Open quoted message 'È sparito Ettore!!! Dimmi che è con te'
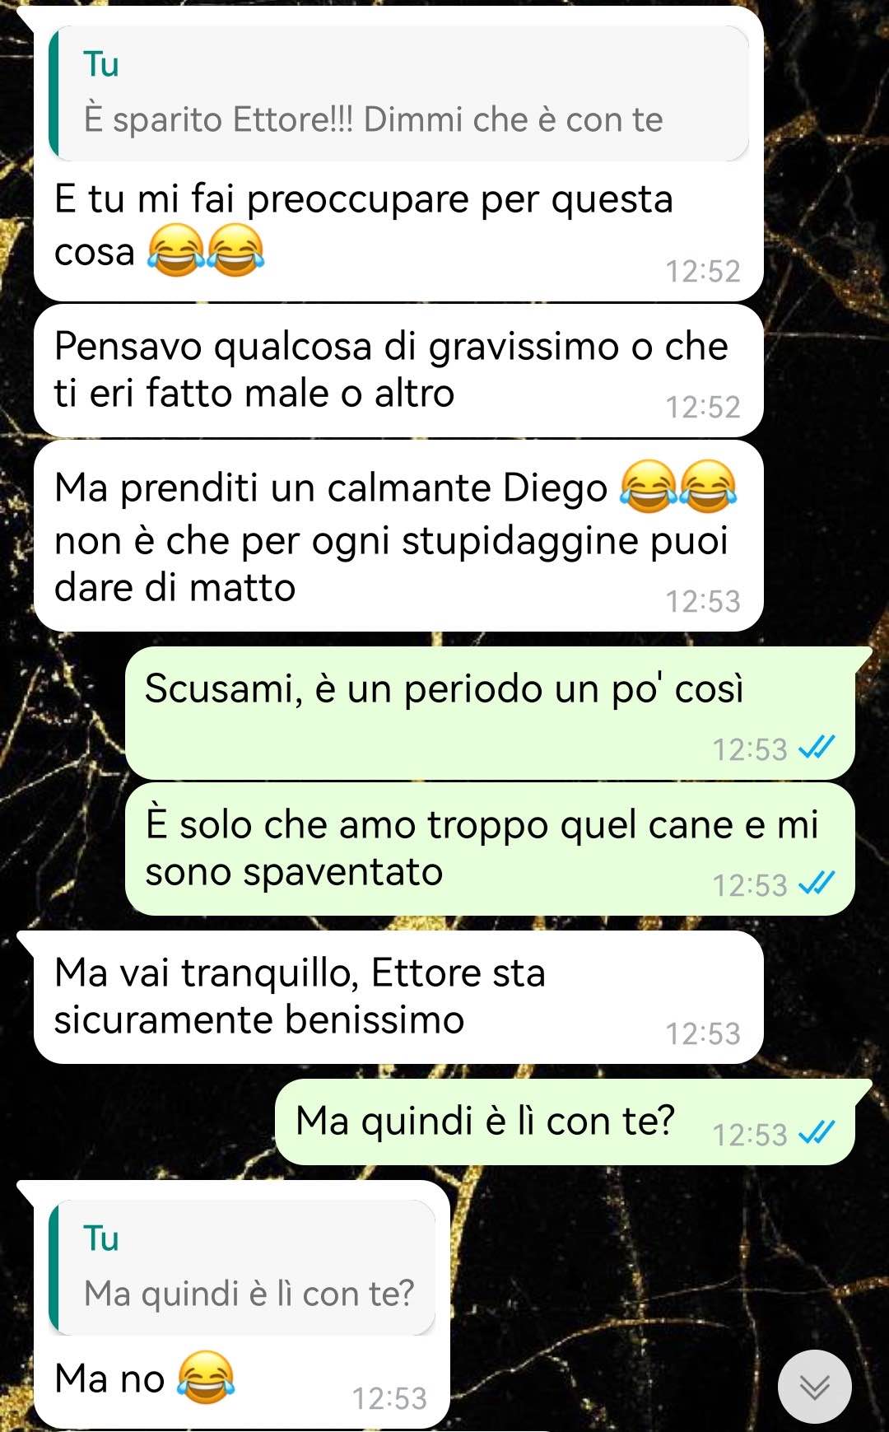The height and width of the screenshot is (1432, 889). (x=399, y=93)
